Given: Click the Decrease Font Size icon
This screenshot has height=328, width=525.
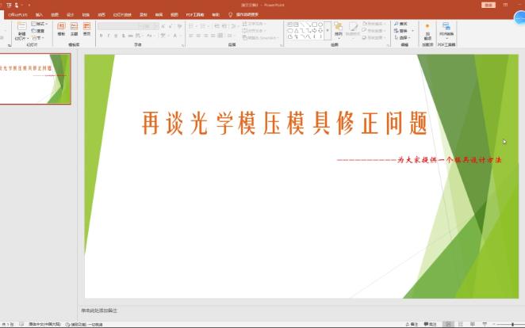Looking at the screenshot, I should click(x=171, y=26).
